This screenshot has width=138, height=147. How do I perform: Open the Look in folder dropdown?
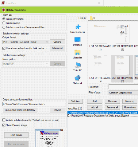click(x=113, y=18)
